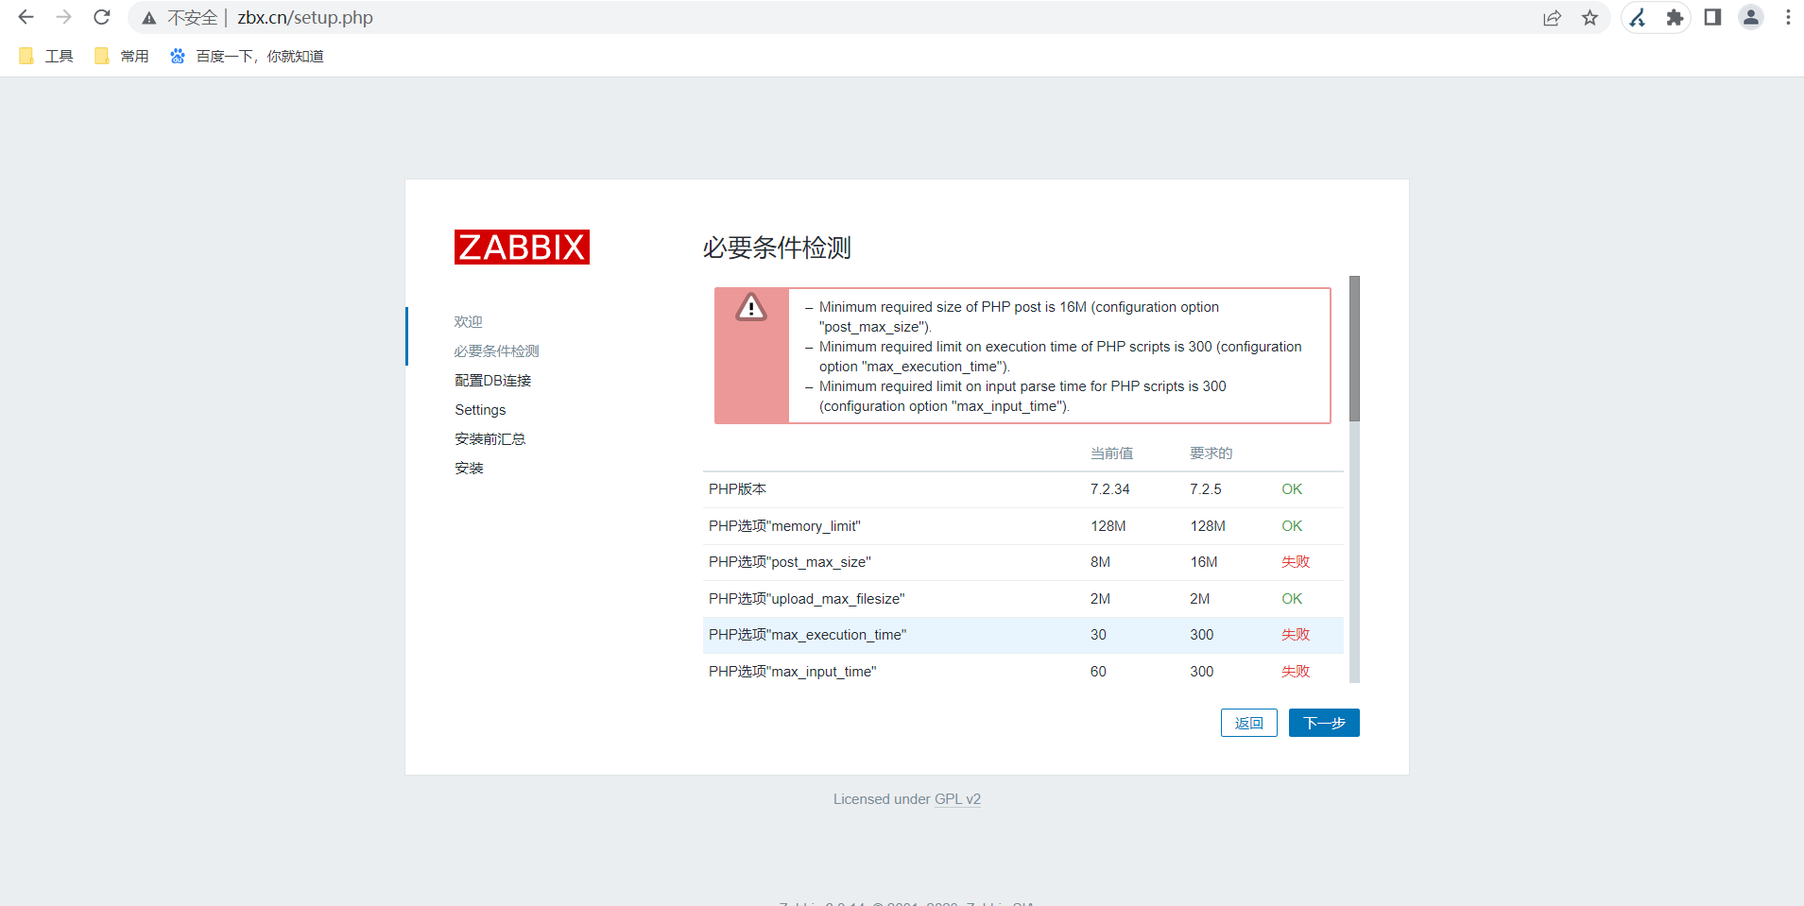Click the current value 60 for max_input_time
Image resolution: width=1804 pixels, height=906 pixels.
click(1098, 672)
